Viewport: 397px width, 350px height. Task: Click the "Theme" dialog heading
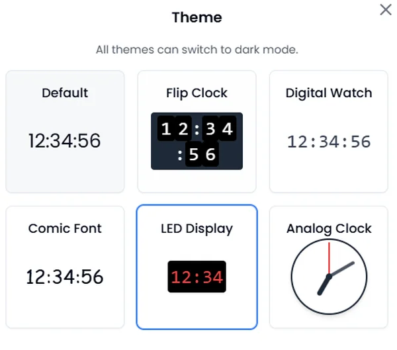coord(197,17)
